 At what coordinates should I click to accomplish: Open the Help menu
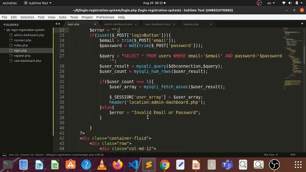pyautogui.click(x=121, y=17)
